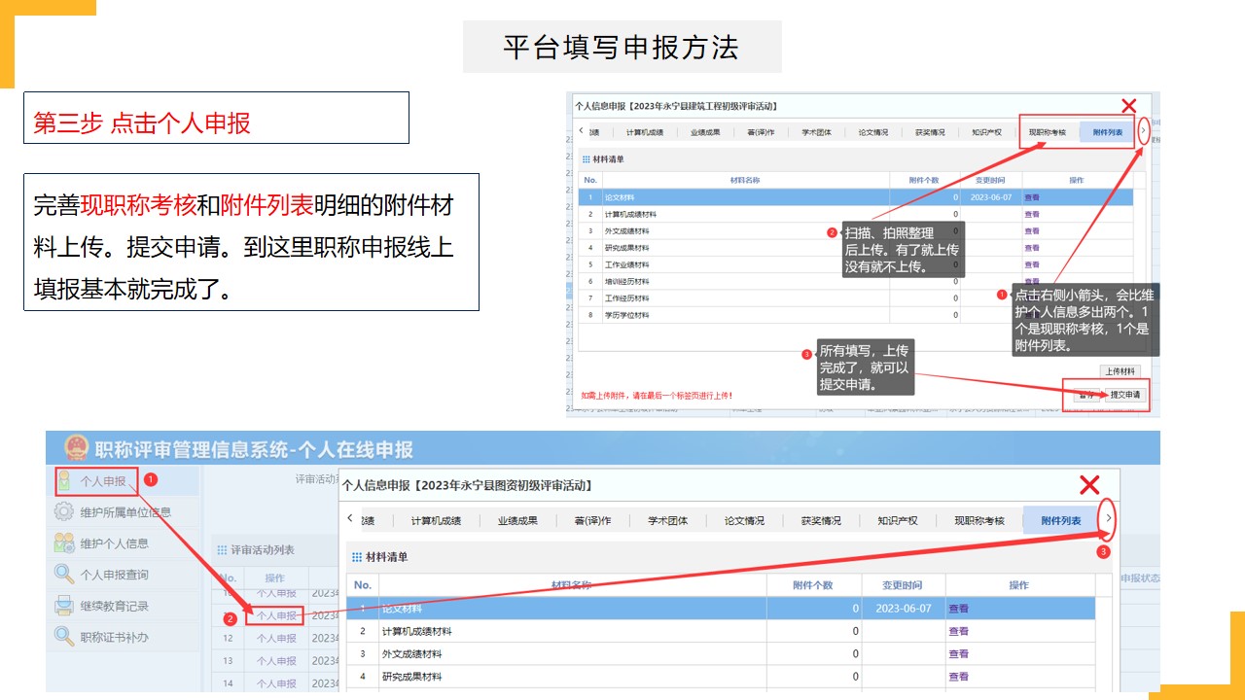Close the 建筑工程初级评审 dialog with red X
The image size is (1245, 700).
(x=1128, y=106)
